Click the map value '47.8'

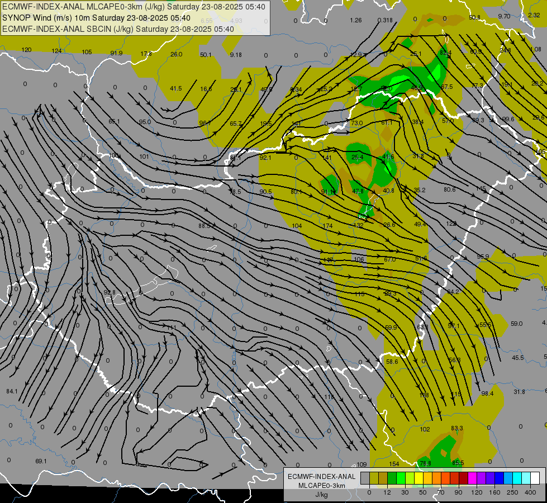(x=358, y=191)
